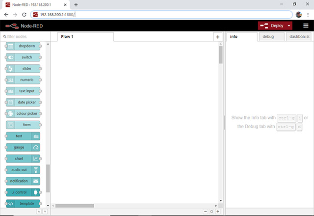Select the audio out node
The image size is (314, 216).
[23, 170]
